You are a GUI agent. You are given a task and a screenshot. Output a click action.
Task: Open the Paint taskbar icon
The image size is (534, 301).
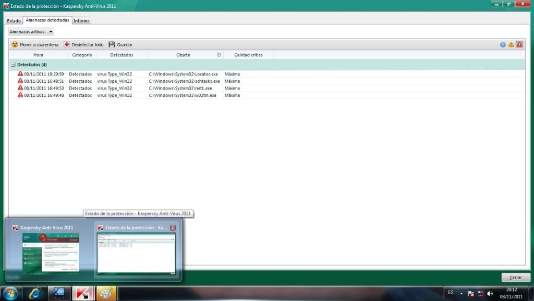tap(106, 293)
